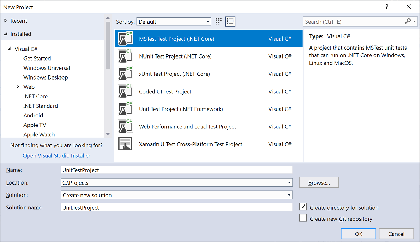
Task: Select MSTest Test Project (.NET Core) template
Action: coord(208,39)
